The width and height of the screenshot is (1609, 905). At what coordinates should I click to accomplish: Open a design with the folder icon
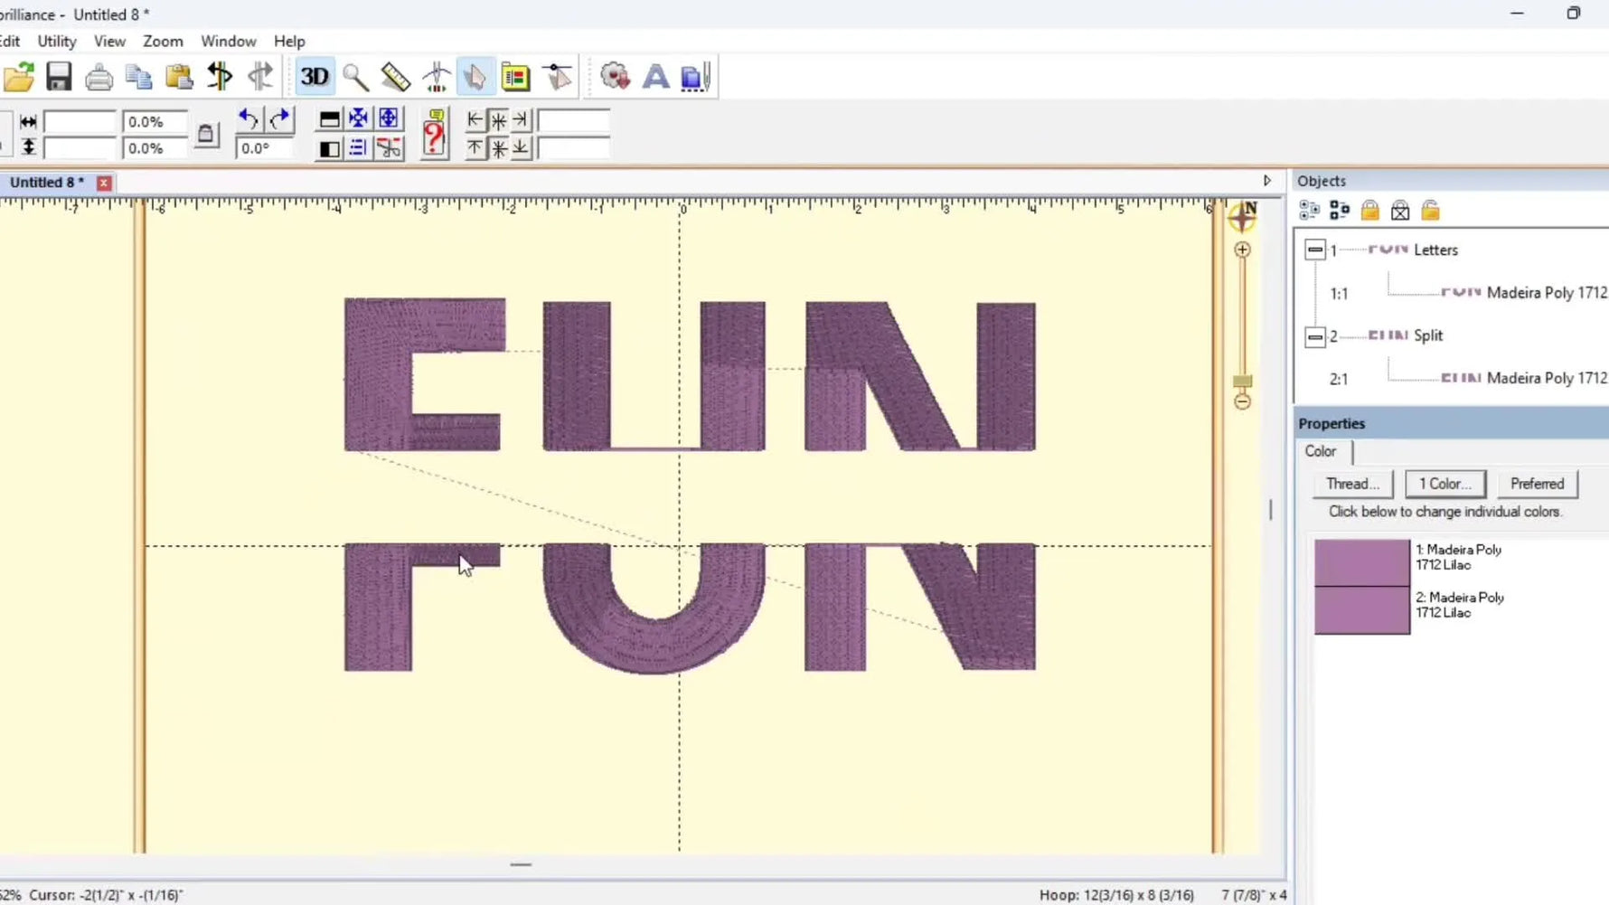click(19, 77)
